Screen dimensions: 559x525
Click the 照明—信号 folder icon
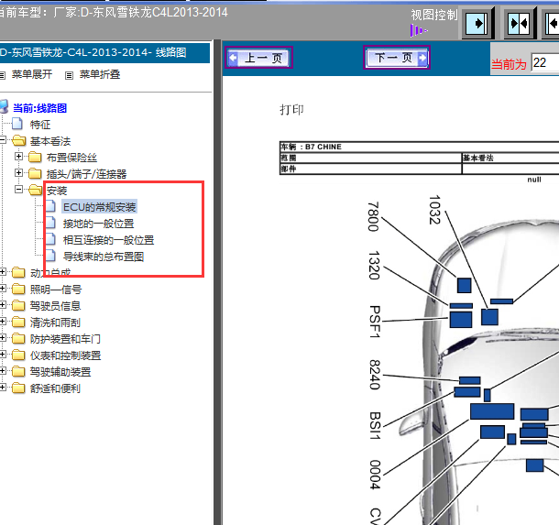(x=18, y=289)
